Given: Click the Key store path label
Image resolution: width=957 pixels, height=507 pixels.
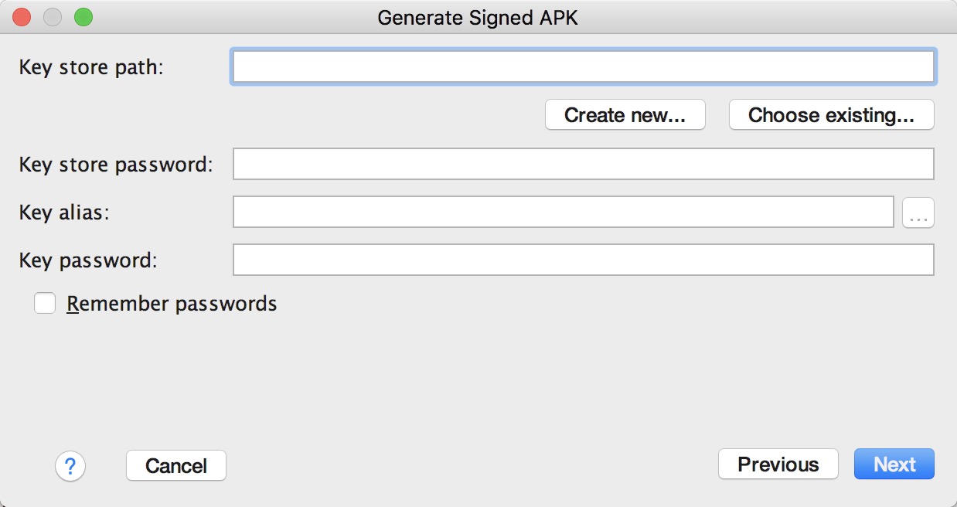Looking at the screenshot, I should coord(92,67).
